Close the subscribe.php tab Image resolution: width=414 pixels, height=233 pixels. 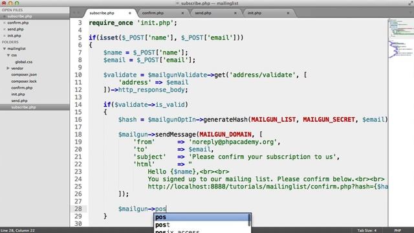129,13
